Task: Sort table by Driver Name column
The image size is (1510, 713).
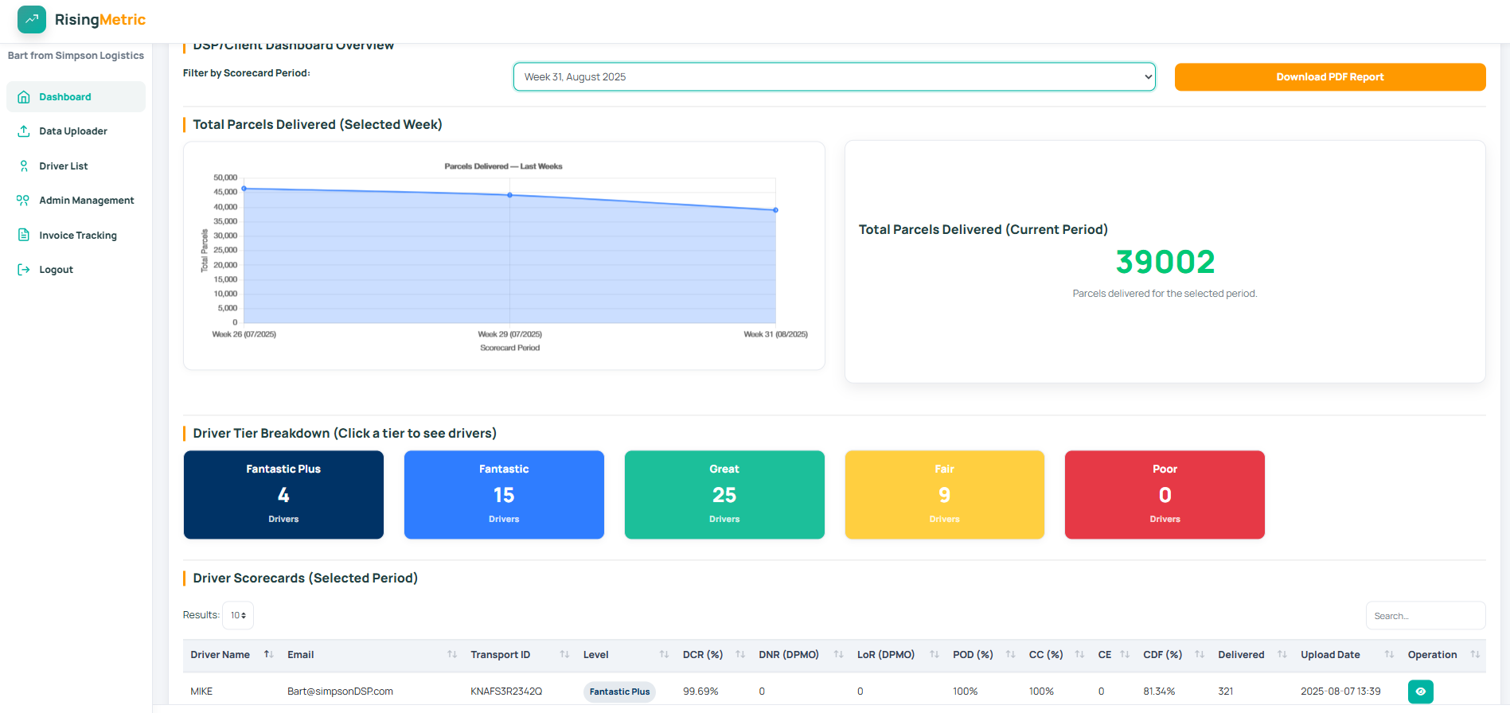Action: click(220, 655)
